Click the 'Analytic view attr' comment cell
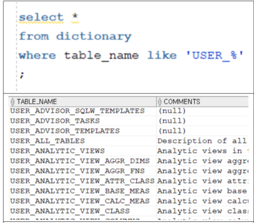Viewport: 254px width, 223px height. click(203, 181)
